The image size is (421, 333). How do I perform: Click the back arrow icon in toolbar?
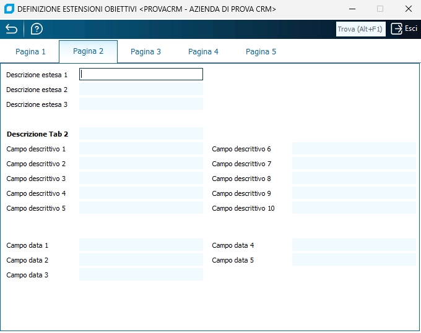(x=12, y=29)
